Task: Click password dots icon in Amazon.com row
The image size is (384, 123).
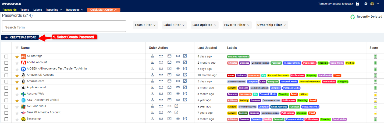Action: [161, 81]
